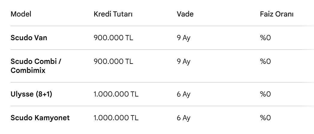Select 1.000.000 TL in Scudo Kamyonet row

click(x=116, y=118)
